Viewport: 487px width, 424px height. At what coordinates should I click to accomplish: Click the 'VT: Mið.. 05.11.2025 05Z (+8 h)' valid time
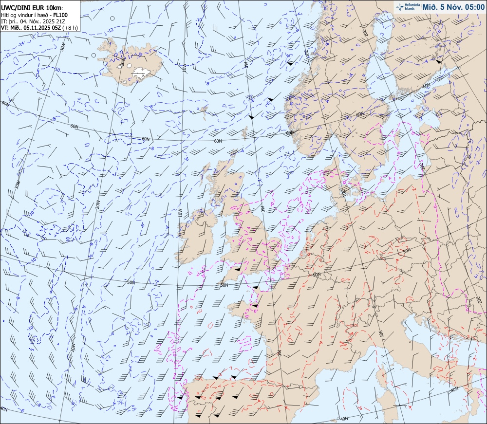[x=39, y=27]
